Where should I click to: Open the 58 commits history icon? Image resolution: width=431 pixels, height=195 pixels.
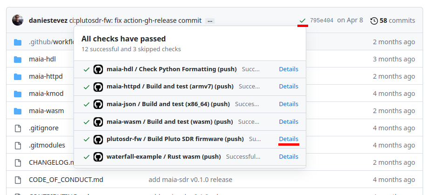[374, 20]
